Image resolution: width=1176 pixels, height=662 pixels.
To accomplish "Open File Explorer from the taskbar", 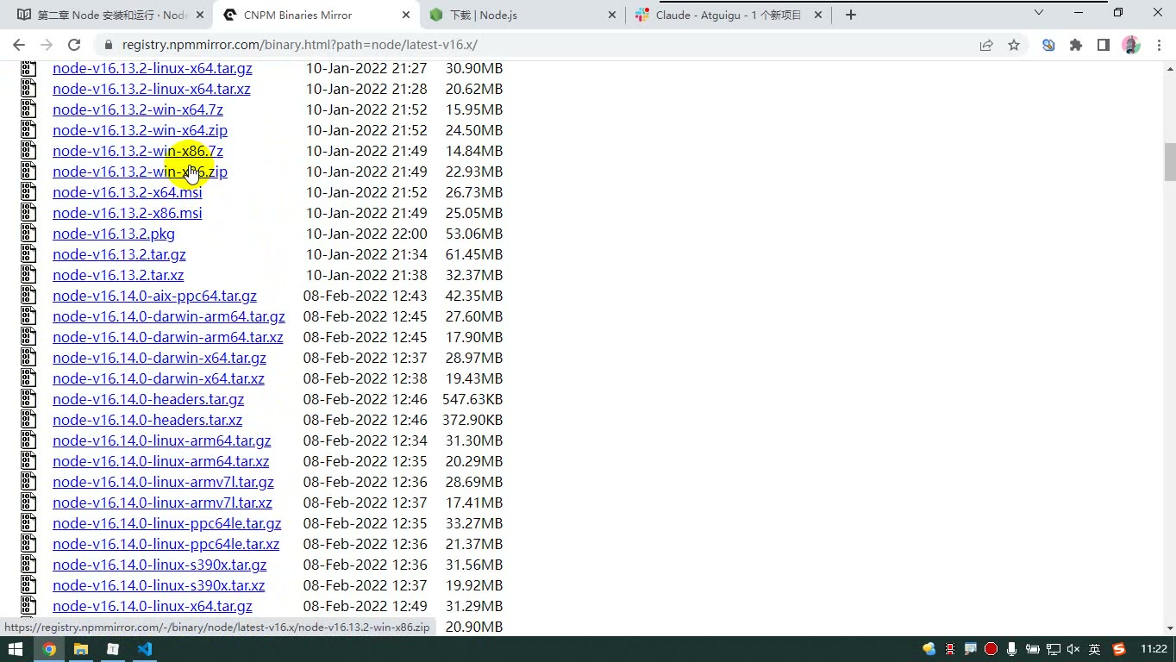I will [x=81, y=649].
